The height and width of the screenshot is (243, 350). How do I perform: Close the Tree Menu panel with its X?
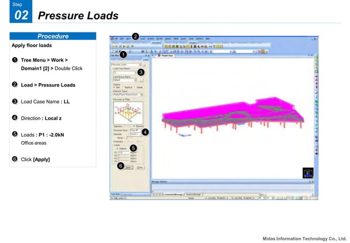[149, 56]
